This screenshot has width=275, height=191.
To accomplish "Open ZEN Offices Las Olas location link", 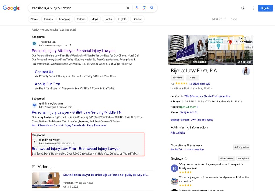I will 207,96.
